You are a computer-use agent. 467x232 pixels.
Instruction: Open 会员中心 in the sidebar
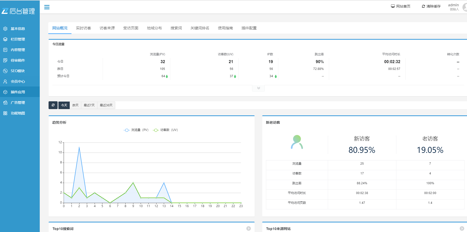(x=20, y=81)
